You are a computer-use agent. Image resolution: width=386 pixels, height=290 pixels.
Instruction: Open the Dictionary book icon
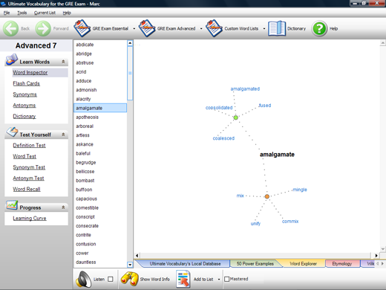click(x=277, y=28)
